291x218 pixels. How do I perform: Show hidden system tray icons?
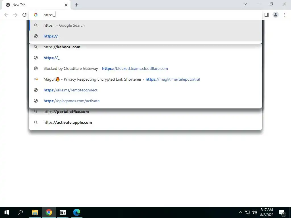click(x=240, y=212)
